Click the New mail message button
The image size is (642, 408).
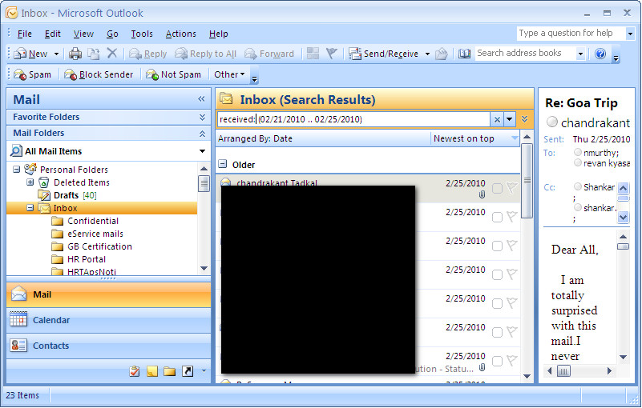30,54
